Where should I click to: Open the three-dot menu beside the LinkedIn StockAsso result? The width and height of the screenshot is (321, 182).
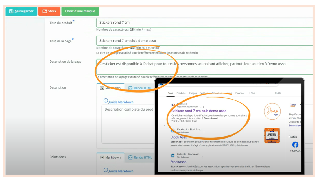click(x=202, y=157)
